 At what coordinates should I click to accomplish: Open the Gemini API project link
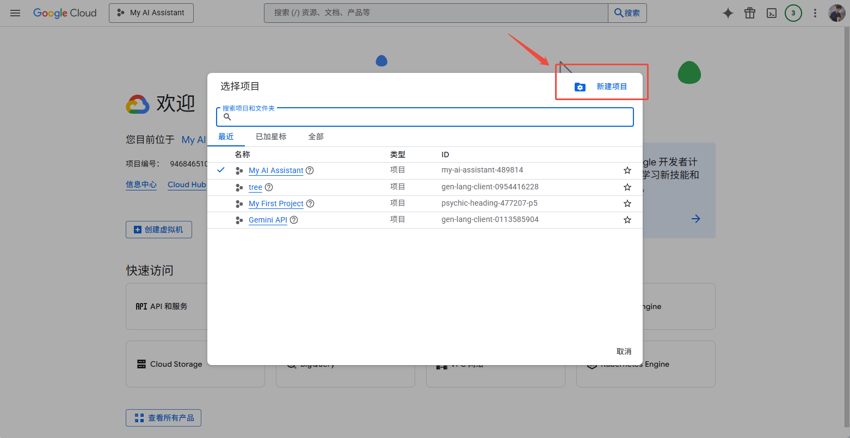(268, 220)
